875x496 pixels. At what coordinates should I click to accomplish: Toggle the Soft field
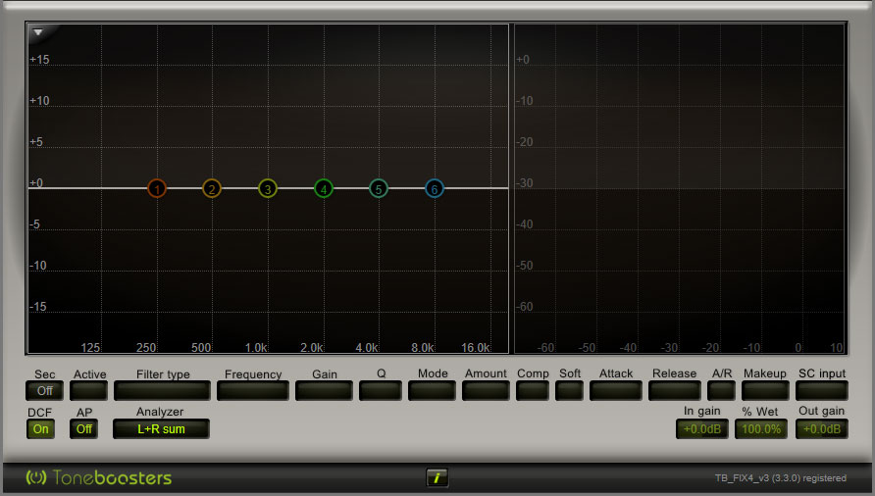(x=569, y=390)
